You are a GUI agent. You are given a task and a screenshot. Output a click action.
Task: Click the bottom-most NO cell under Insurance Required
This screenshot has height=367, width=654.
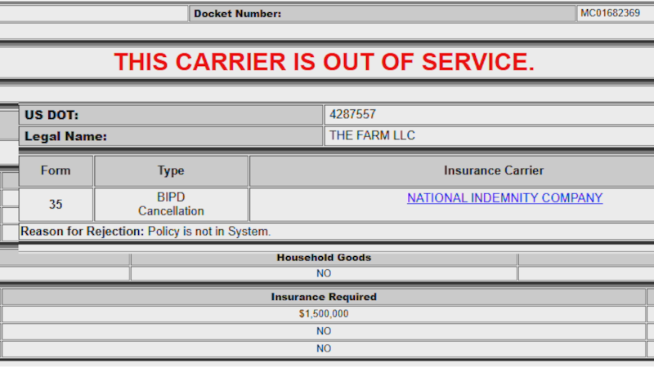click(x=324, y=348)
